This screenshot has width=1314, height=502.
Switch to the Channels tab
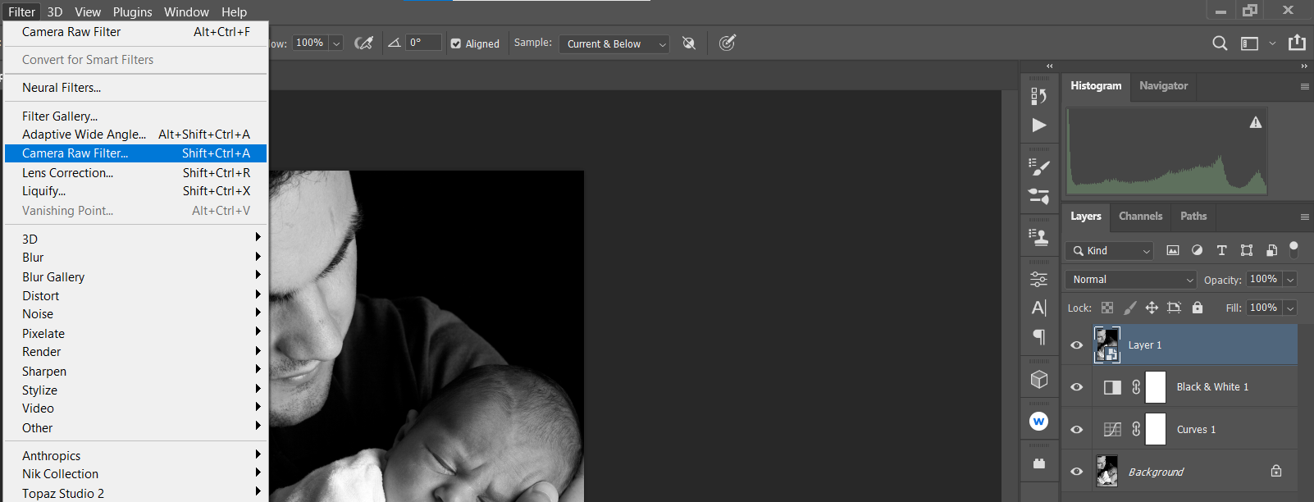[x=1140, y=217]
